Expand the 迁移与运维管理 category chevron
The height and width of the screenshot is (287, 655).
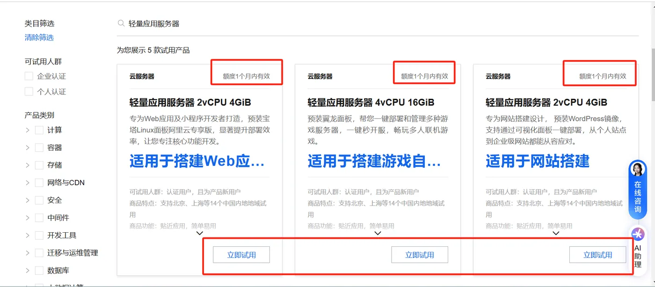tap(28, 253)
